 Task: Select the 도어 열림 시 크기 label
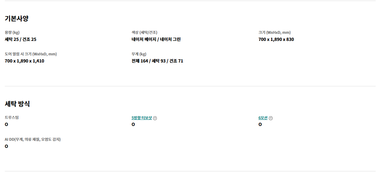31,54
